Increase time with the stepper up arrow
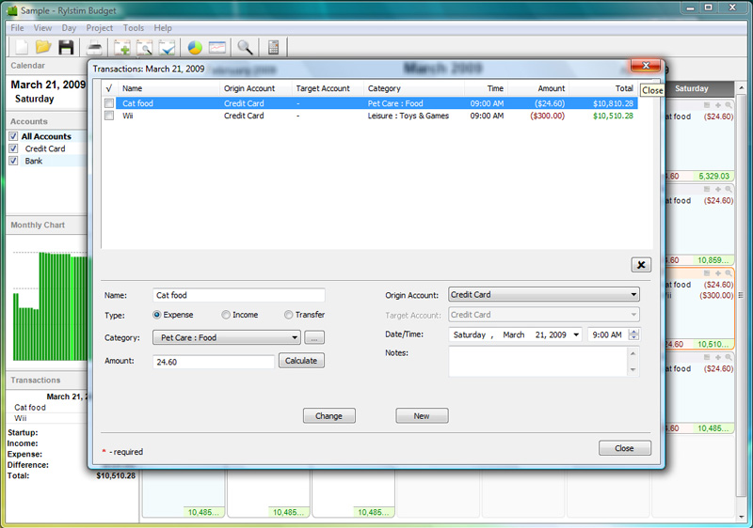Viewport: 753px width, 528px height. (x=633, y=332)
